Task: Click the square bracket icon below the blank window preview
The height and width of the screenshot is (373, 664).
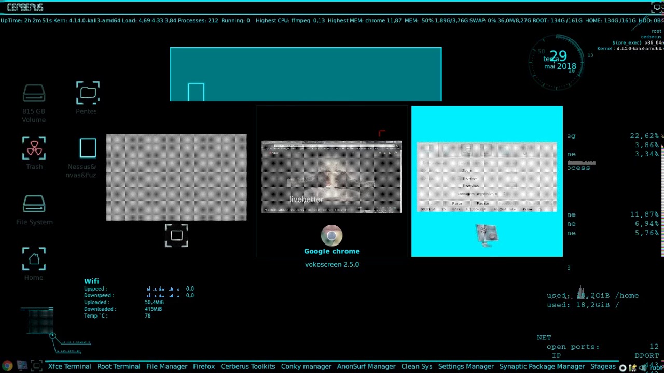Action: click(176, 236)
